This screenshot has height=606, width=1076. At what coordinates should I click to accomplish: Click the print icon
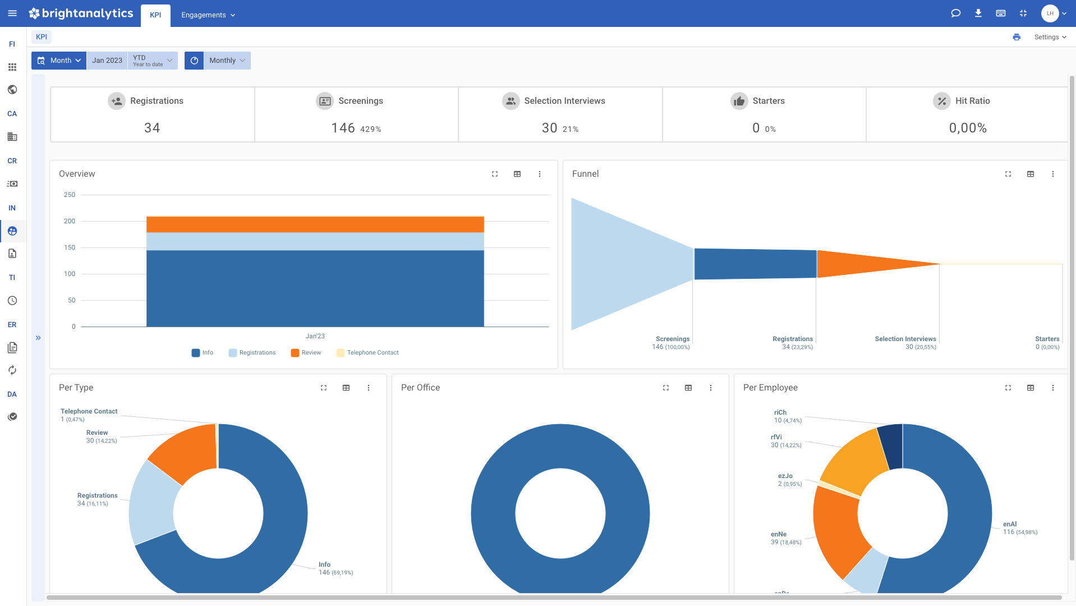tap(1017, 37)
